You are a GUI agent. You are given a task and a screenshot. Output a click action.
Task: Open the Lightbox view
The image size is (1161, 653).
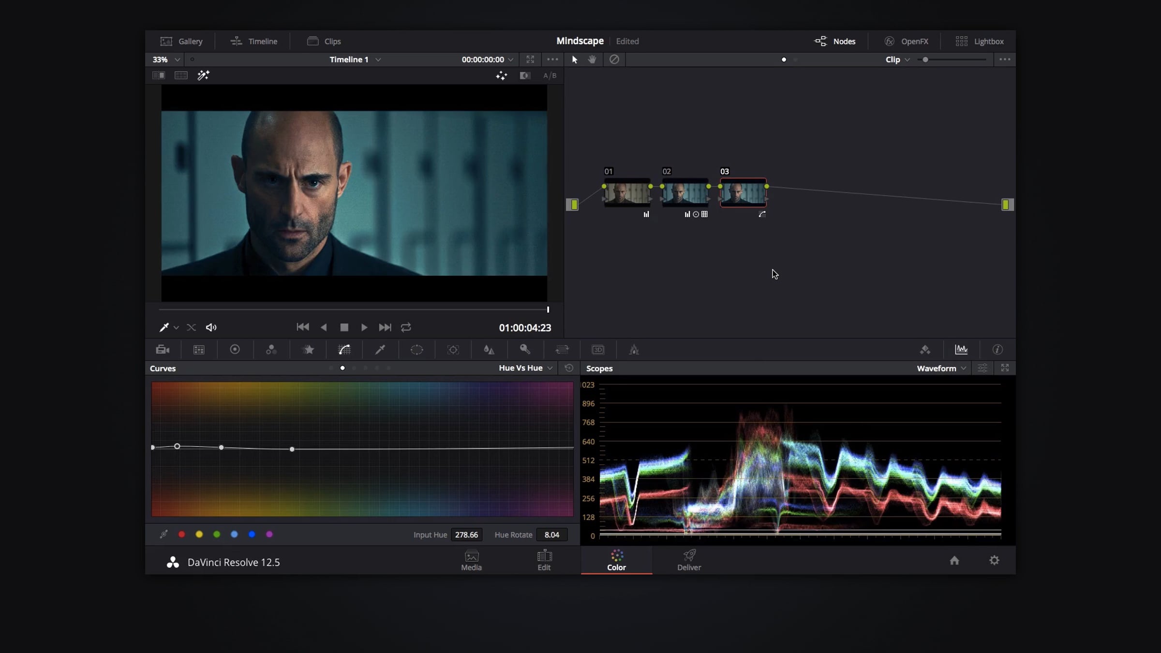point(980,41)
